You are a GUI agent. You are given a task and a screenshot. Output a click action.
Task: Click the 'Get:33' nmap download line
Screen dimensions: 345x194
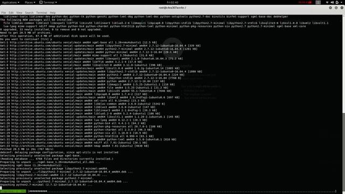(x=74, y=146)
